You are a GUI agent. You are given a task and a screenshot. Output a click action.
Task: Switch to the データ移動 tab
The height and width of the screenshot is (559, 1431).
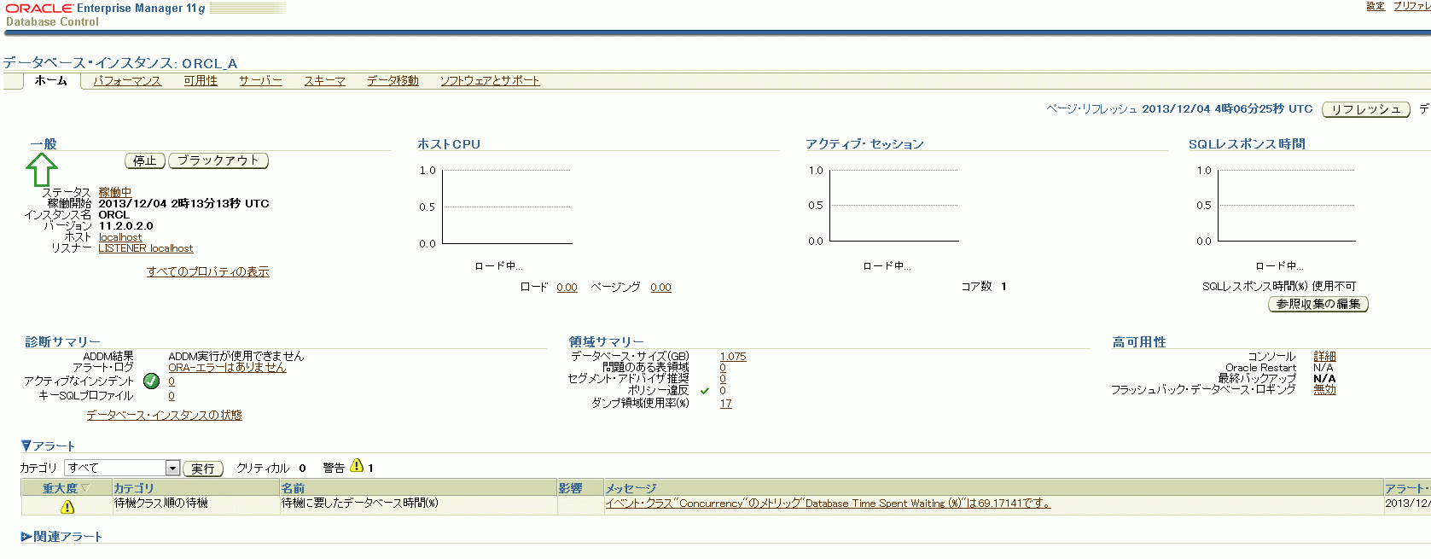click(393, 81)
